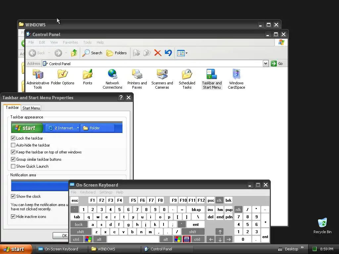Click the OK button in properties dialog
Viewport: 339px width, 254px height.
tap(61, 235)
